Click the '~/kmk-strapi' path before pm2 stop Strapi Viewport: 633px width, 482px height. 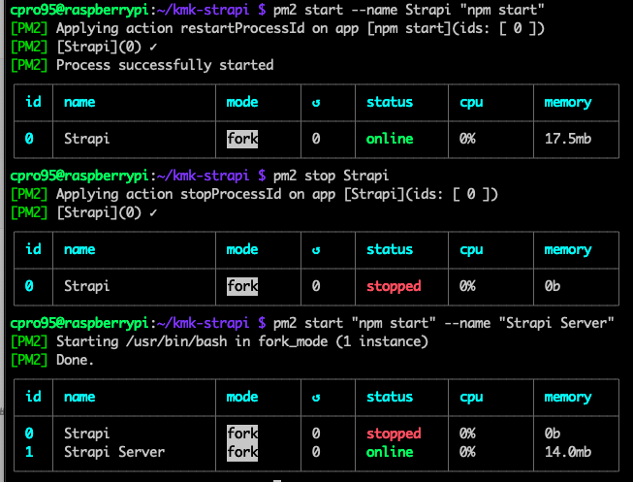pyautogui.click(x=203, y=176)
